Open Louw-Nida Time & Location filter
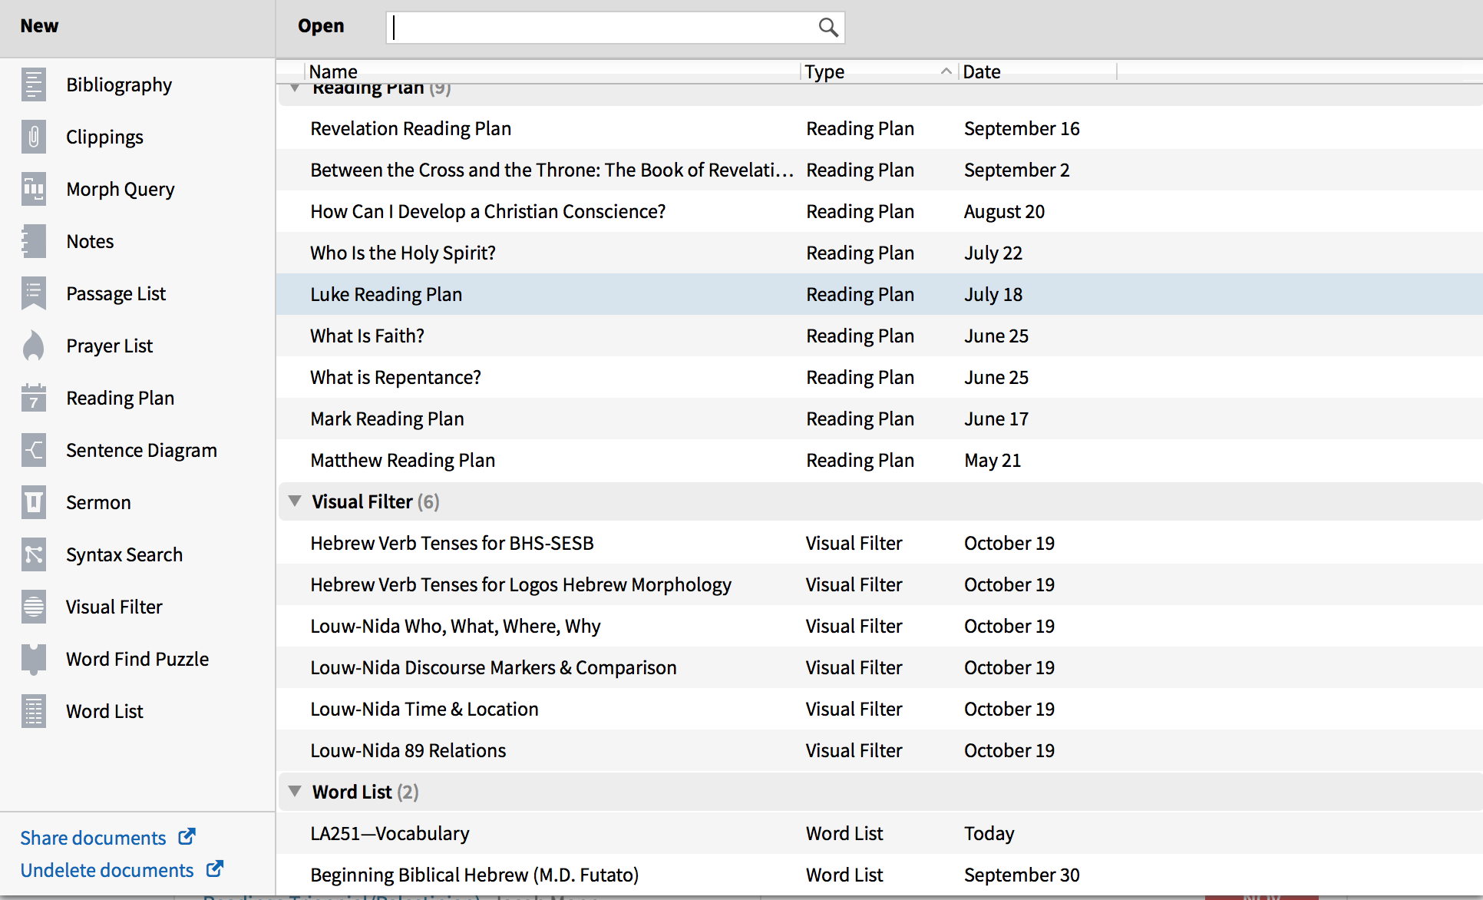The width and height of the screenshot is (1483, 900). [424, 709]
